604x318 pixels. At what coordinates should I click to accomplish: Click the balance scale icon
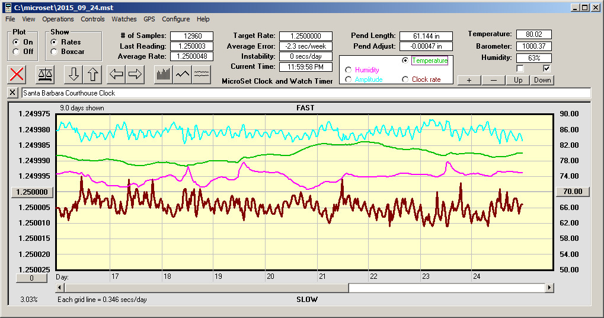coord(45,74)
